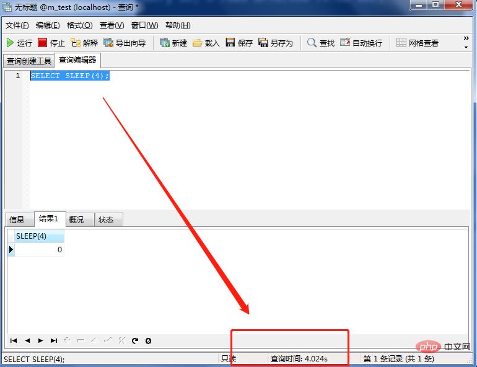Maximize the query window

435,5
